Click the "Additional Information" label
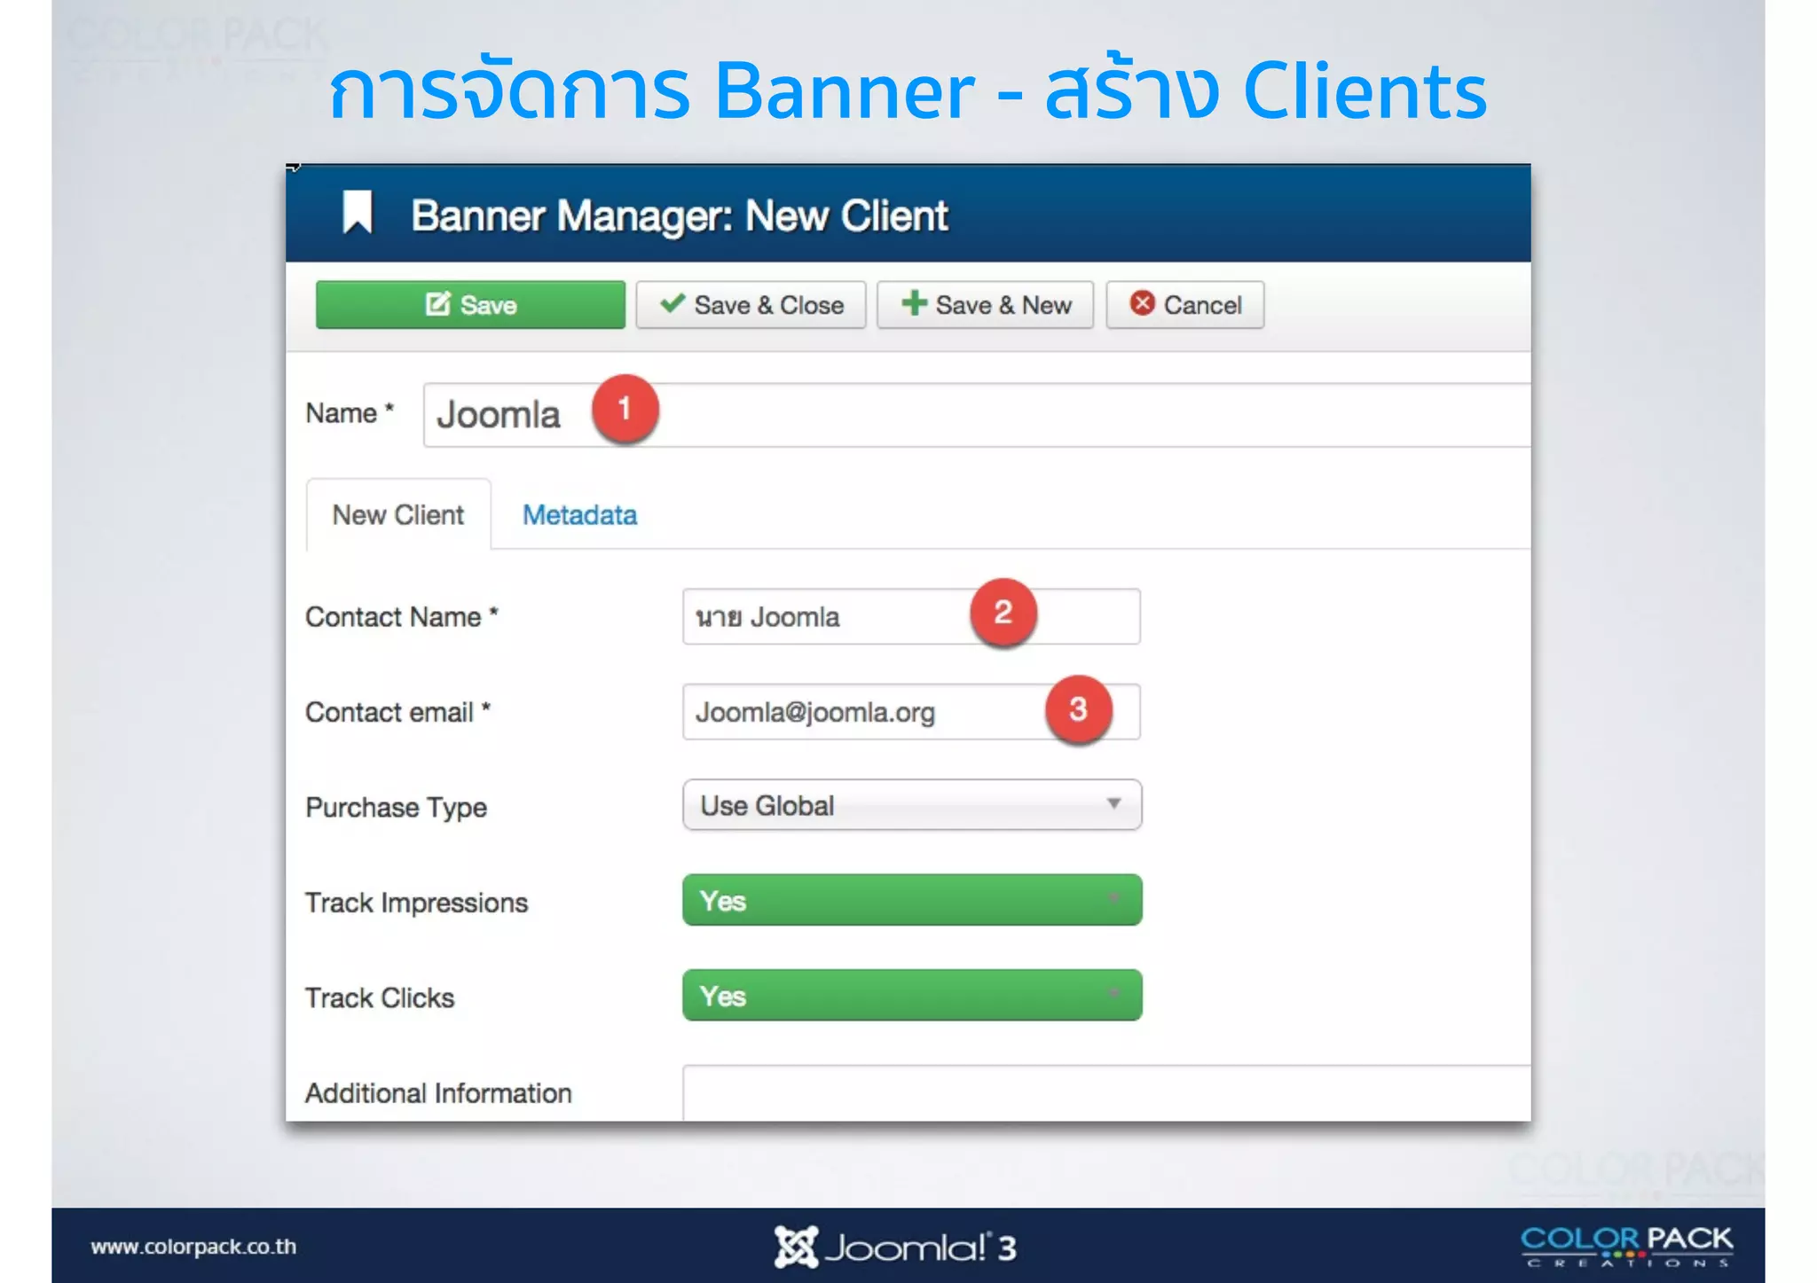Screen dimensions: 1817x1283 pos(438,1093)
